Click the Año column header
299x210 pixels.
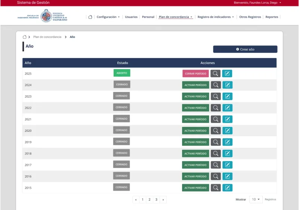(x=28, y=63)
